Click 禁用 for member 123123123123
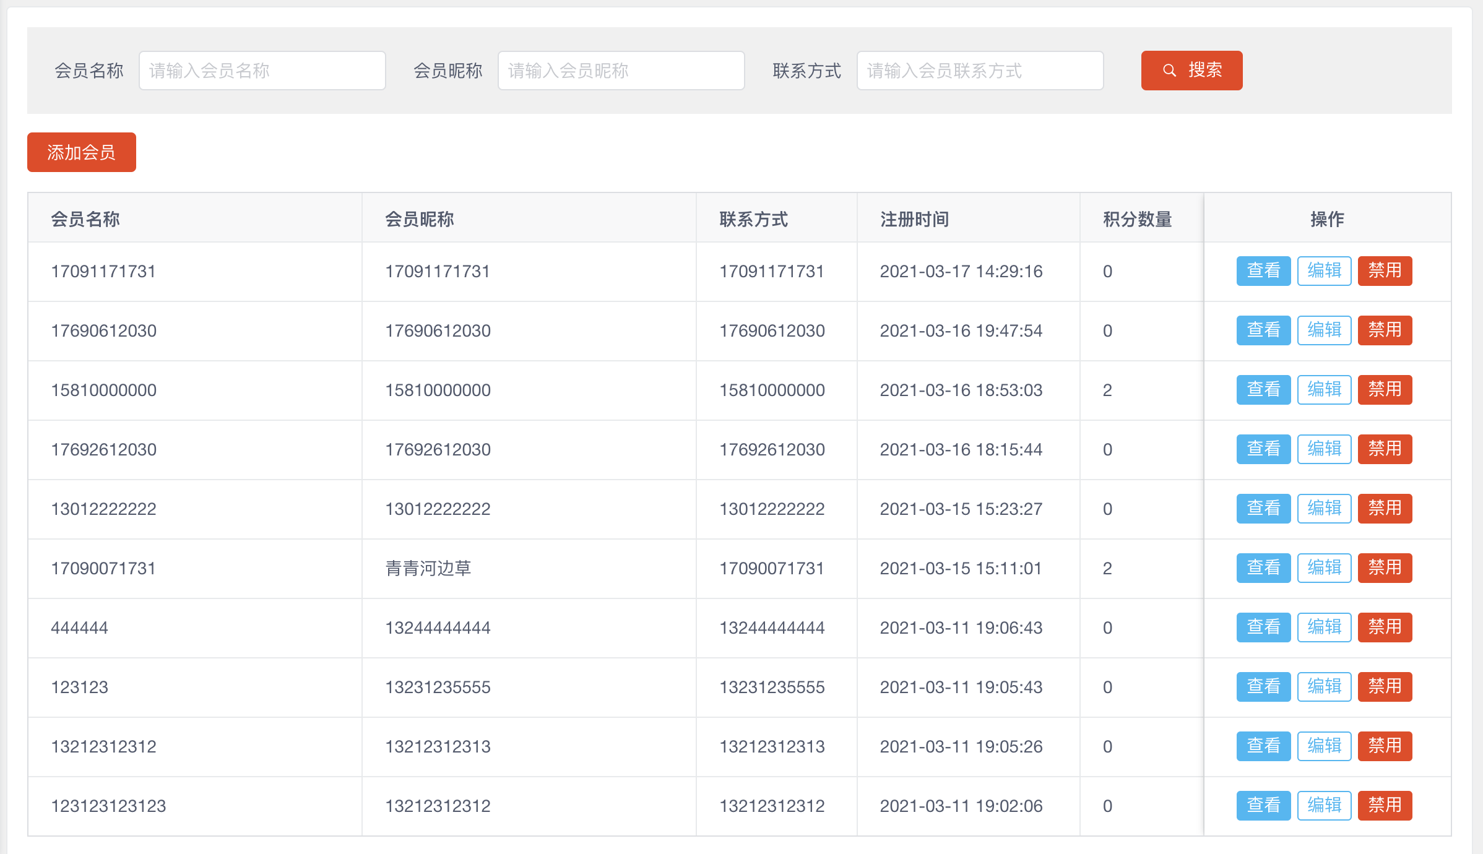The image size is (1483, 854). [x=1385, y=806]
